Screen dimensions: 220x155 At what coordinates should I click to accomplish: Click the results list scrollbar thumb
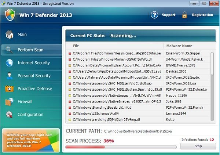212,64
